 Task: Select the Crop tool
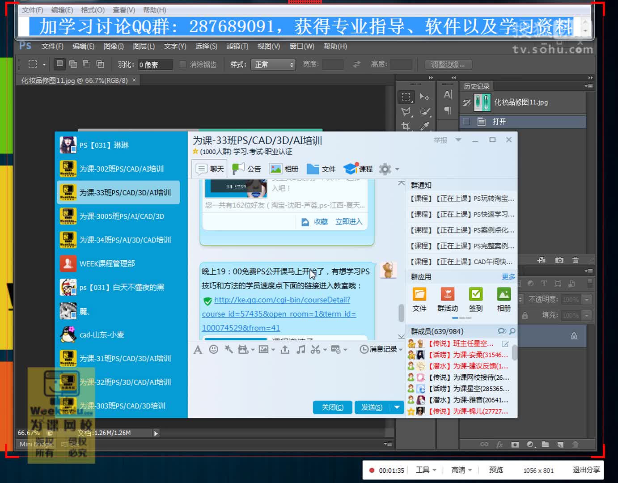[406, 126]
